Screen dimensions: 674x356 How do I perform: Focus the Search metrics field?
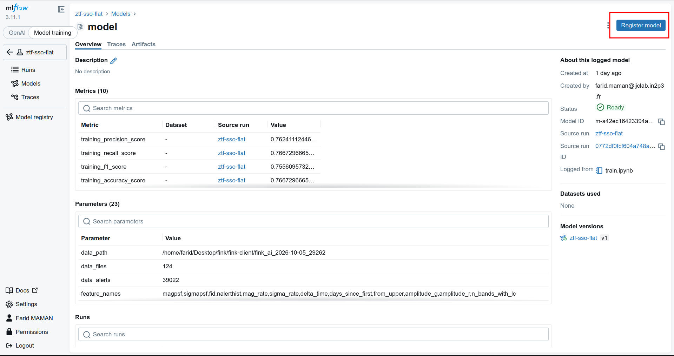[x=313, y=108]
